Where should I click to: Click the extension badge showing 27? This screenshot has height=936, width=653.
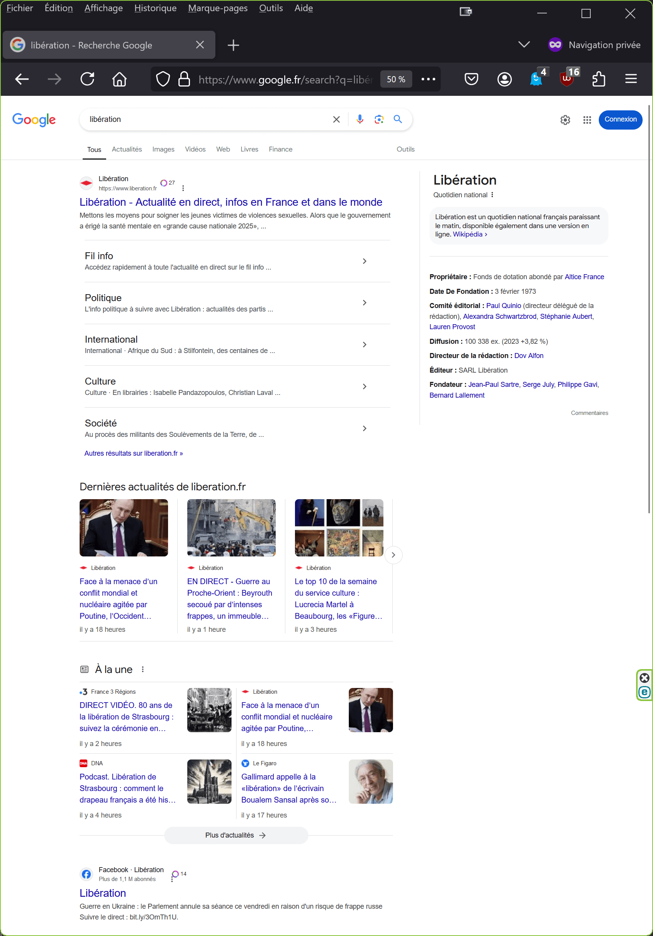[168, 183]
